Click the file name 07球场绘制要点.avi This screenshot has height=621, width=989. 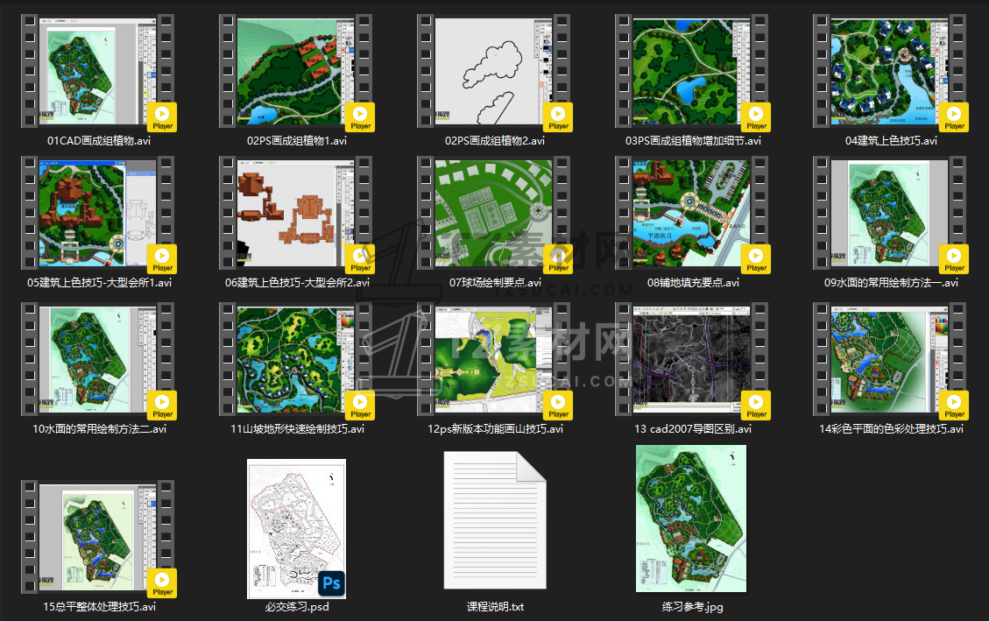click(495, 282)
